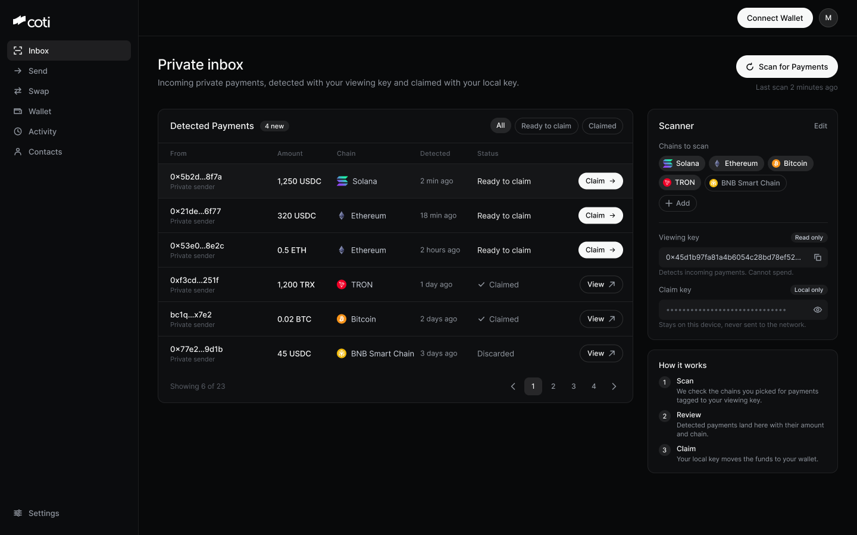The width and height of the screenshot is (857, 535).
Task: Toggle Bitcoin chain chip in Scanner
Action: coord(790,163)
